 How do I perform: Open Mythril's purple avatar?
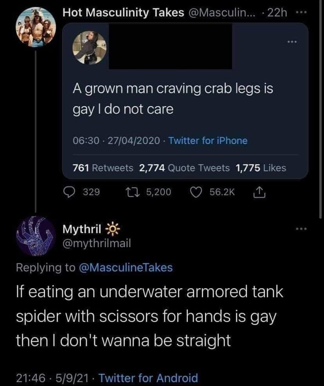(35, 235)
